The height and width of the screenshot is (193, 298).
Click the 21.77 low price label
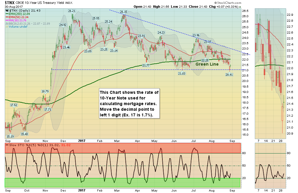click(x=146, y=65)
